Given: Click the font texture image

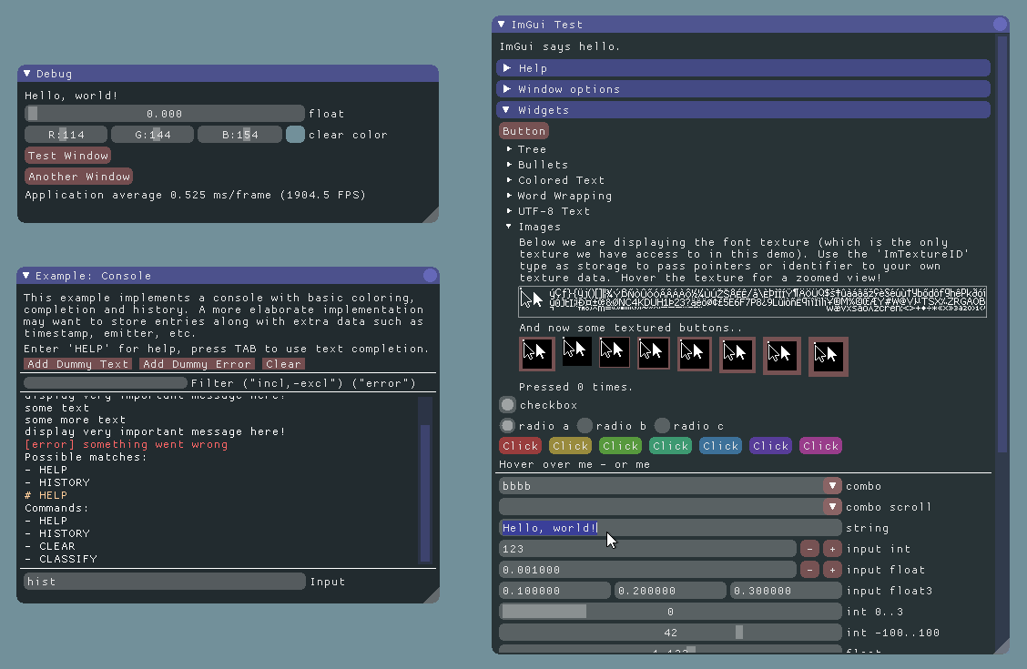Looking at the screenshot, I should (x=752, y=301).
